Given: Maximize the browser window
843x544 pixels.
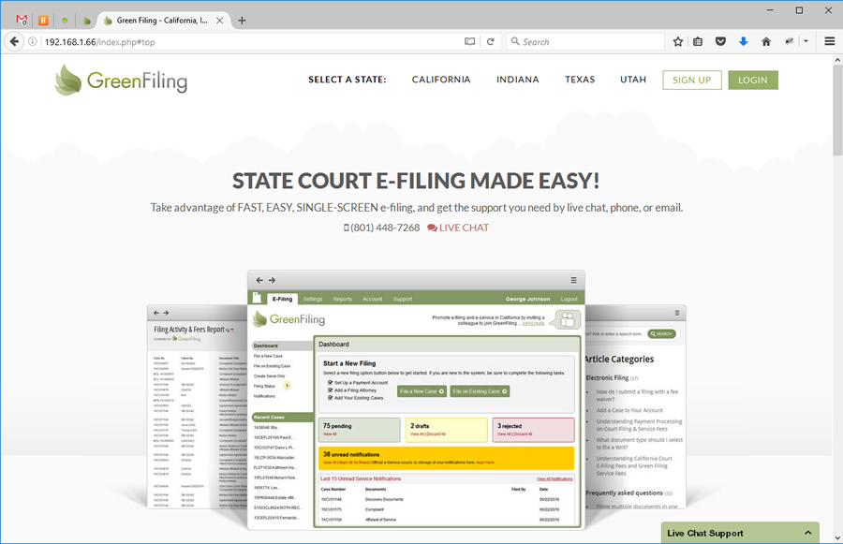Looking at the screenshot, I should 799,9.
